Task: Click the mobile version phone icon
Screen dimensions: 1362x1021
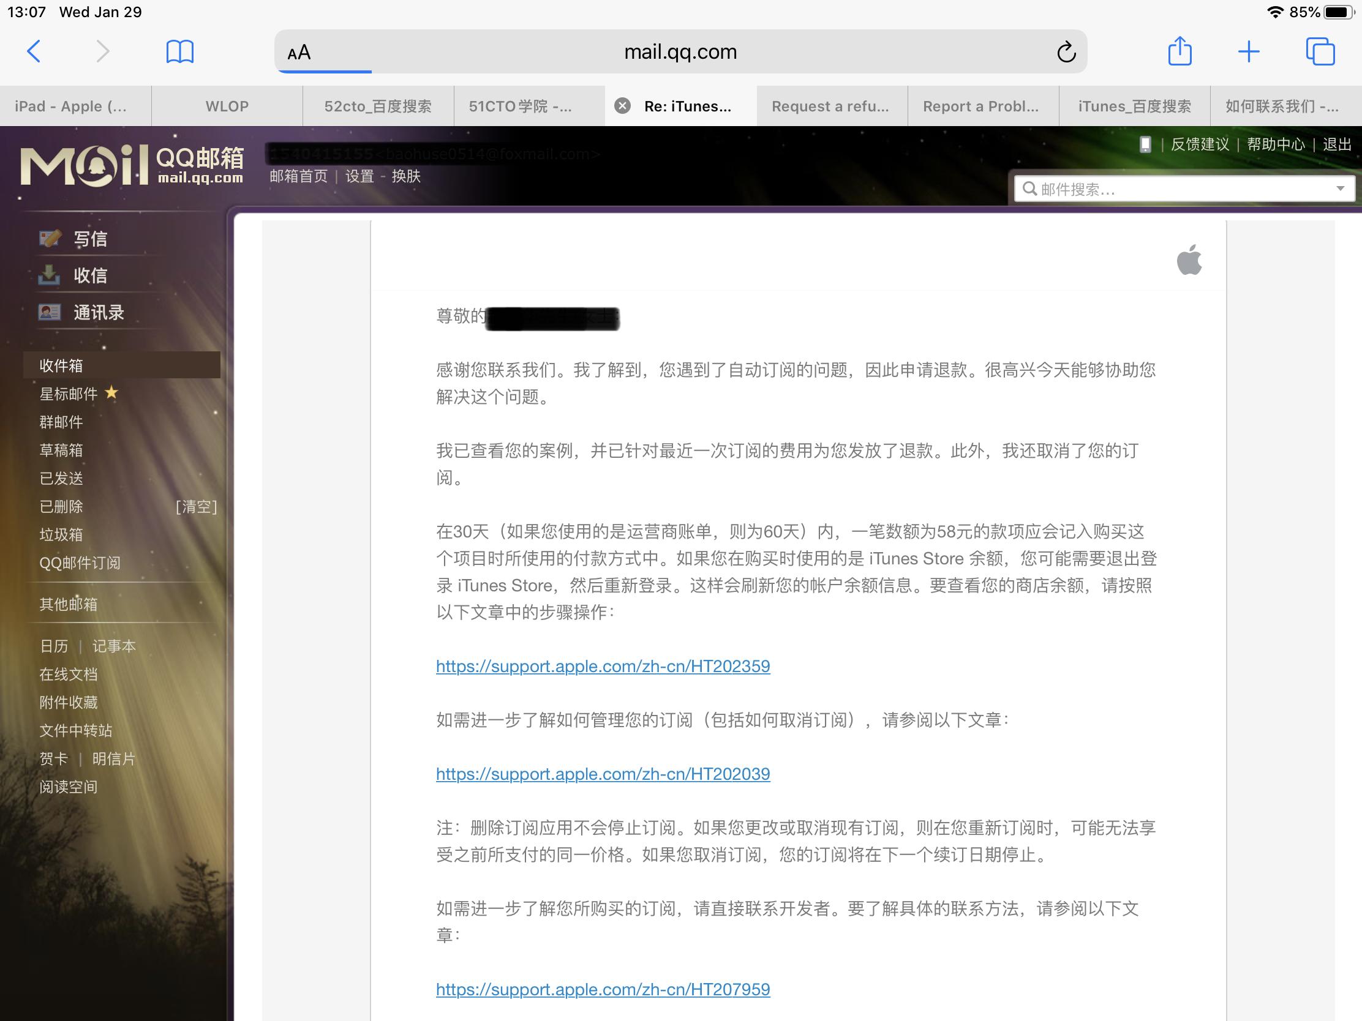Action: tap(1145, 144)
